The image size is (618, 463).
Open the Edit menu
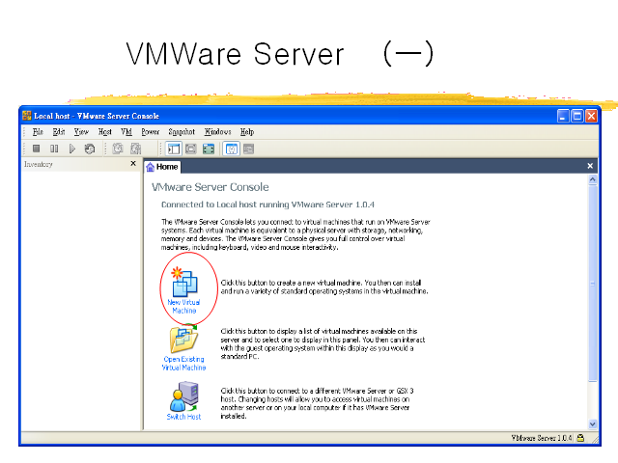tap(59, 132)
